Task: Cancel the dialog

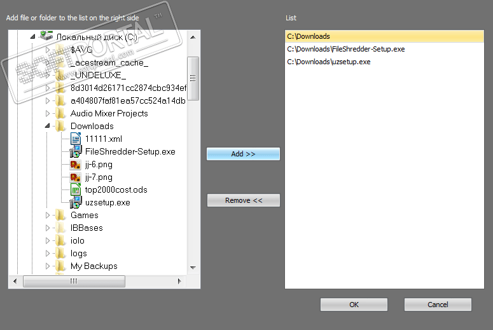Action: tap(438, 305)
